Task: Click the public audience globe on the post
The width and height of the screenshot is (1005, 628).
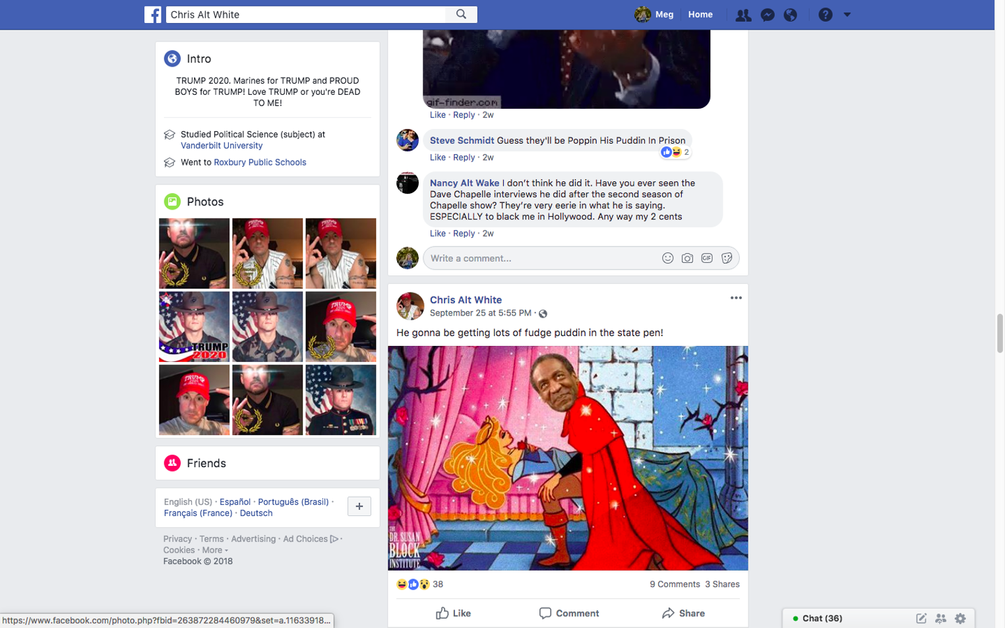Action: (543, 314)
